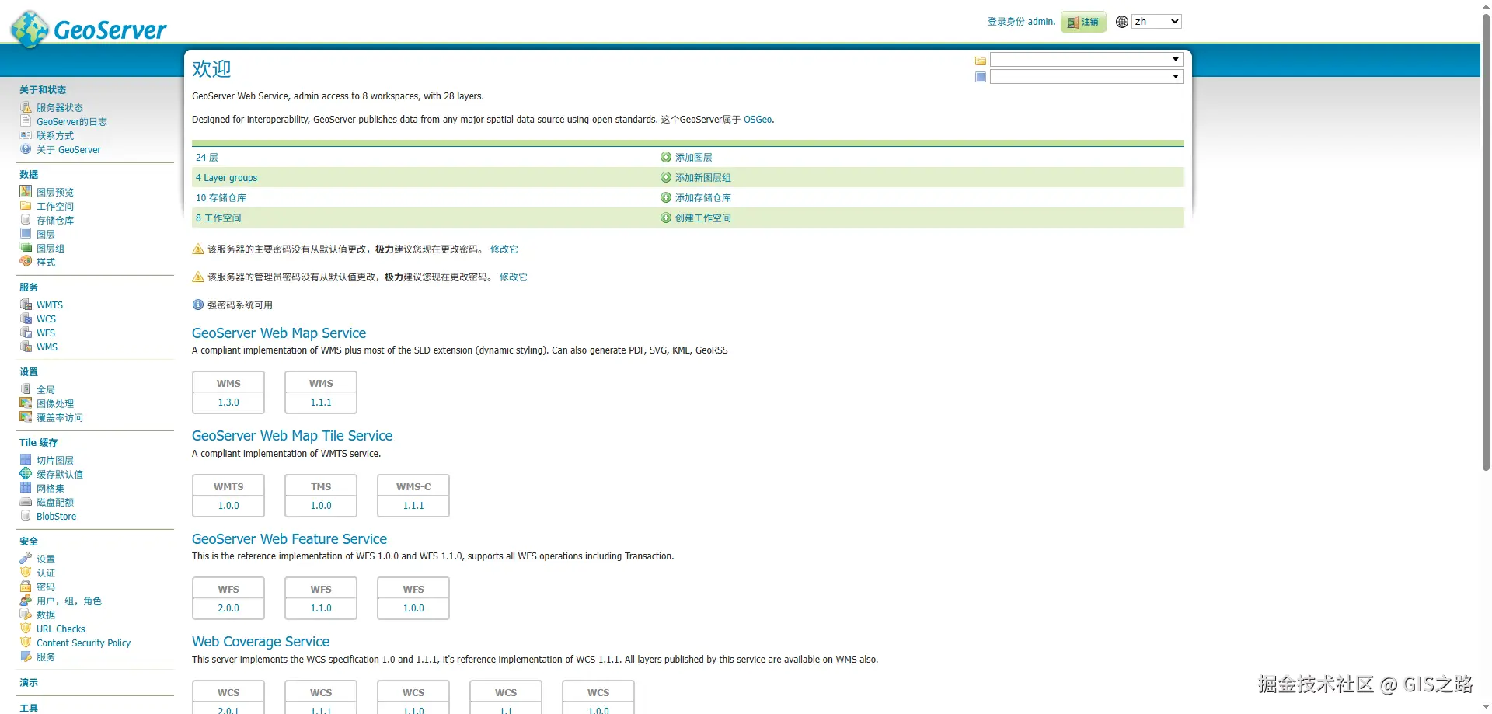Click the tile layers icon (切片图层)

(x=26, y=460)
